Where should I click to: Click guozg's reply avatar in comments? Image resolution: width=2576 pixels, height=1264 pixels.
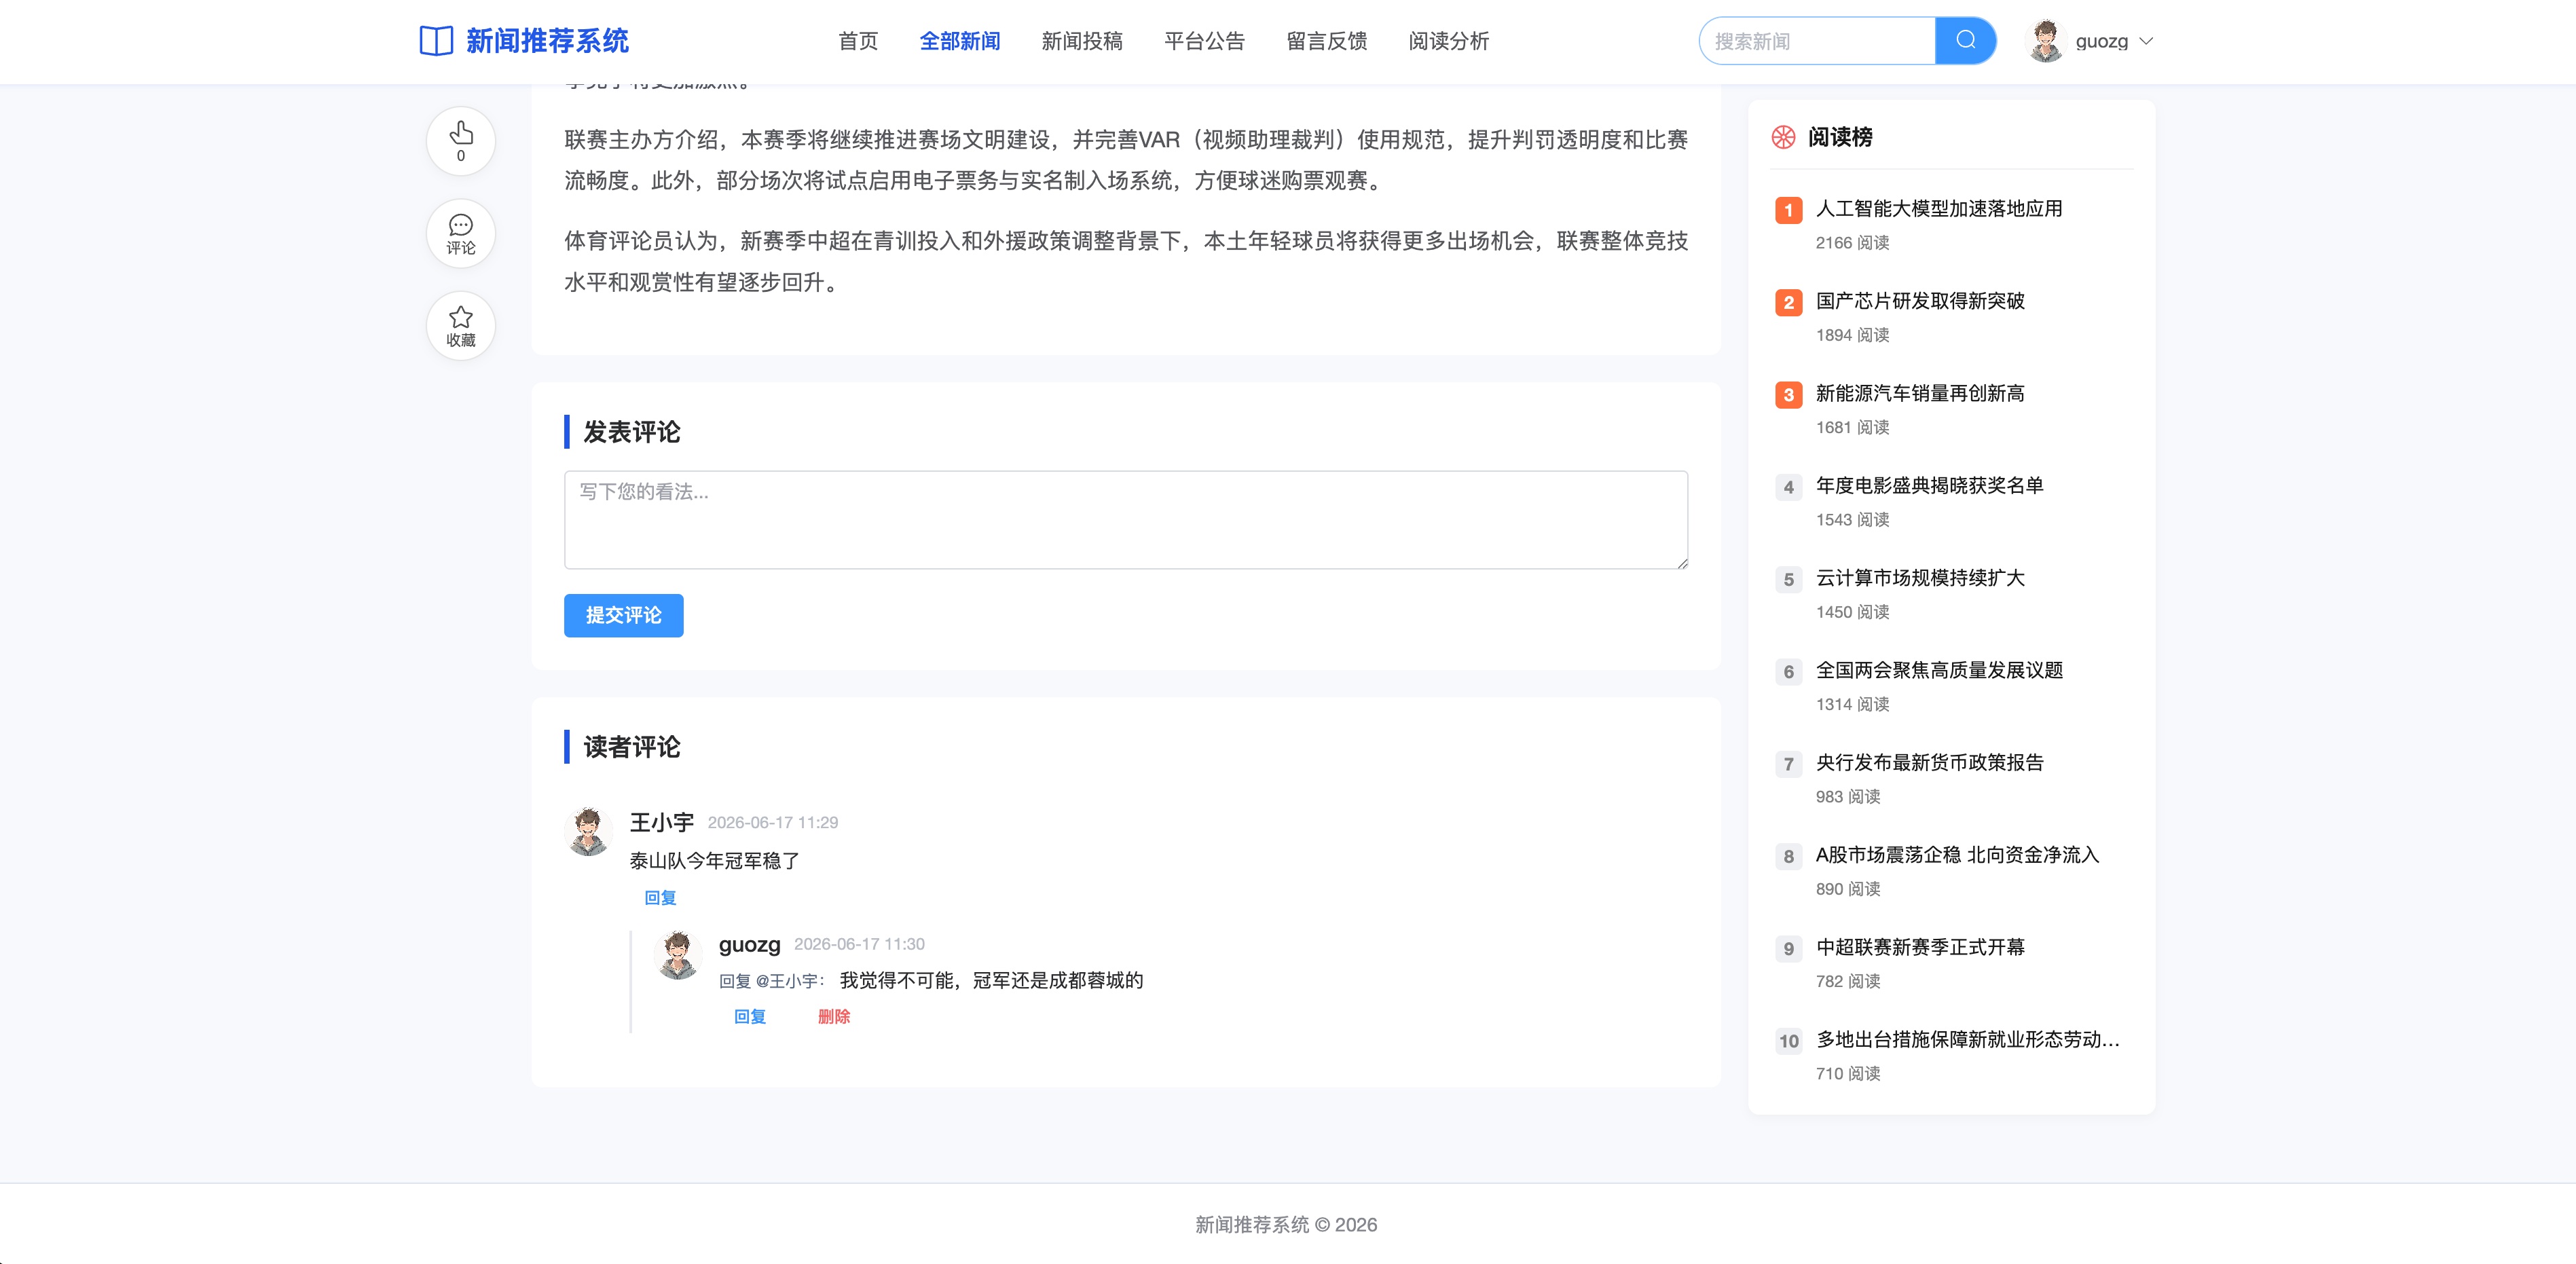click(x=677, y=955)
